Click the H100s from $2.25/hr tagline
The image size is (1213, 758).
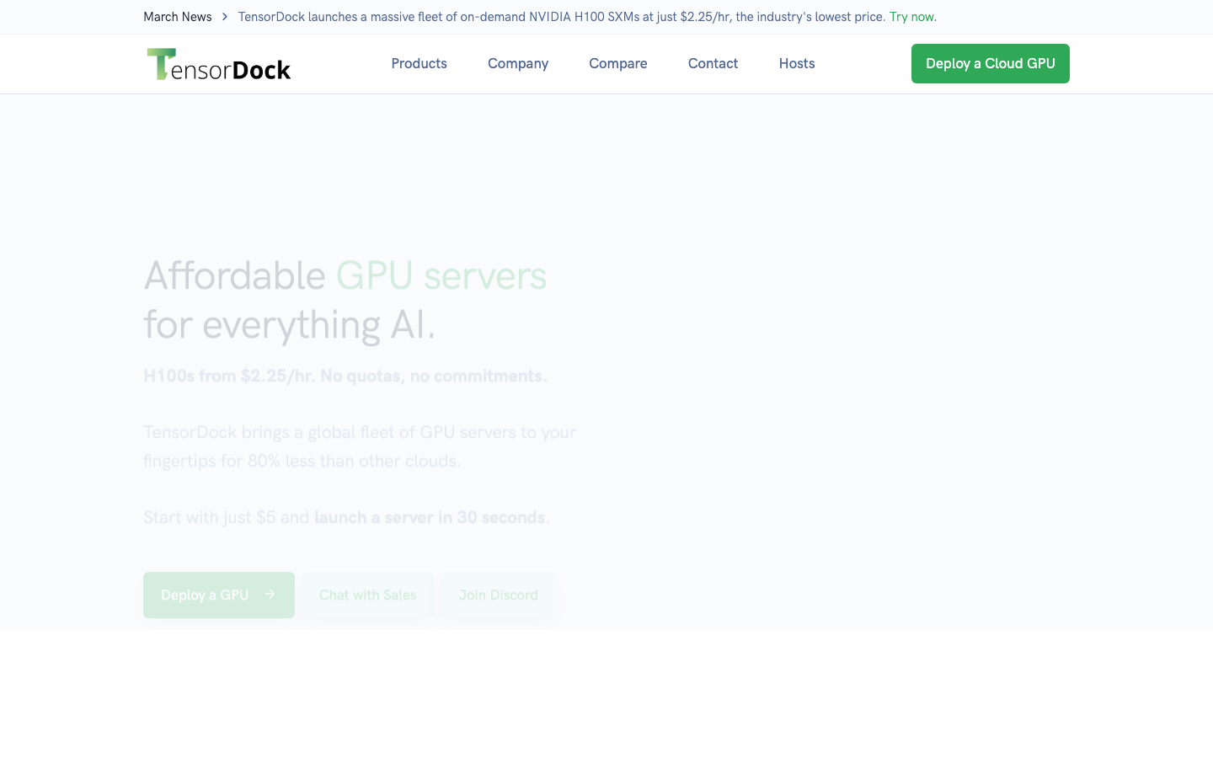tap(345, 376)
